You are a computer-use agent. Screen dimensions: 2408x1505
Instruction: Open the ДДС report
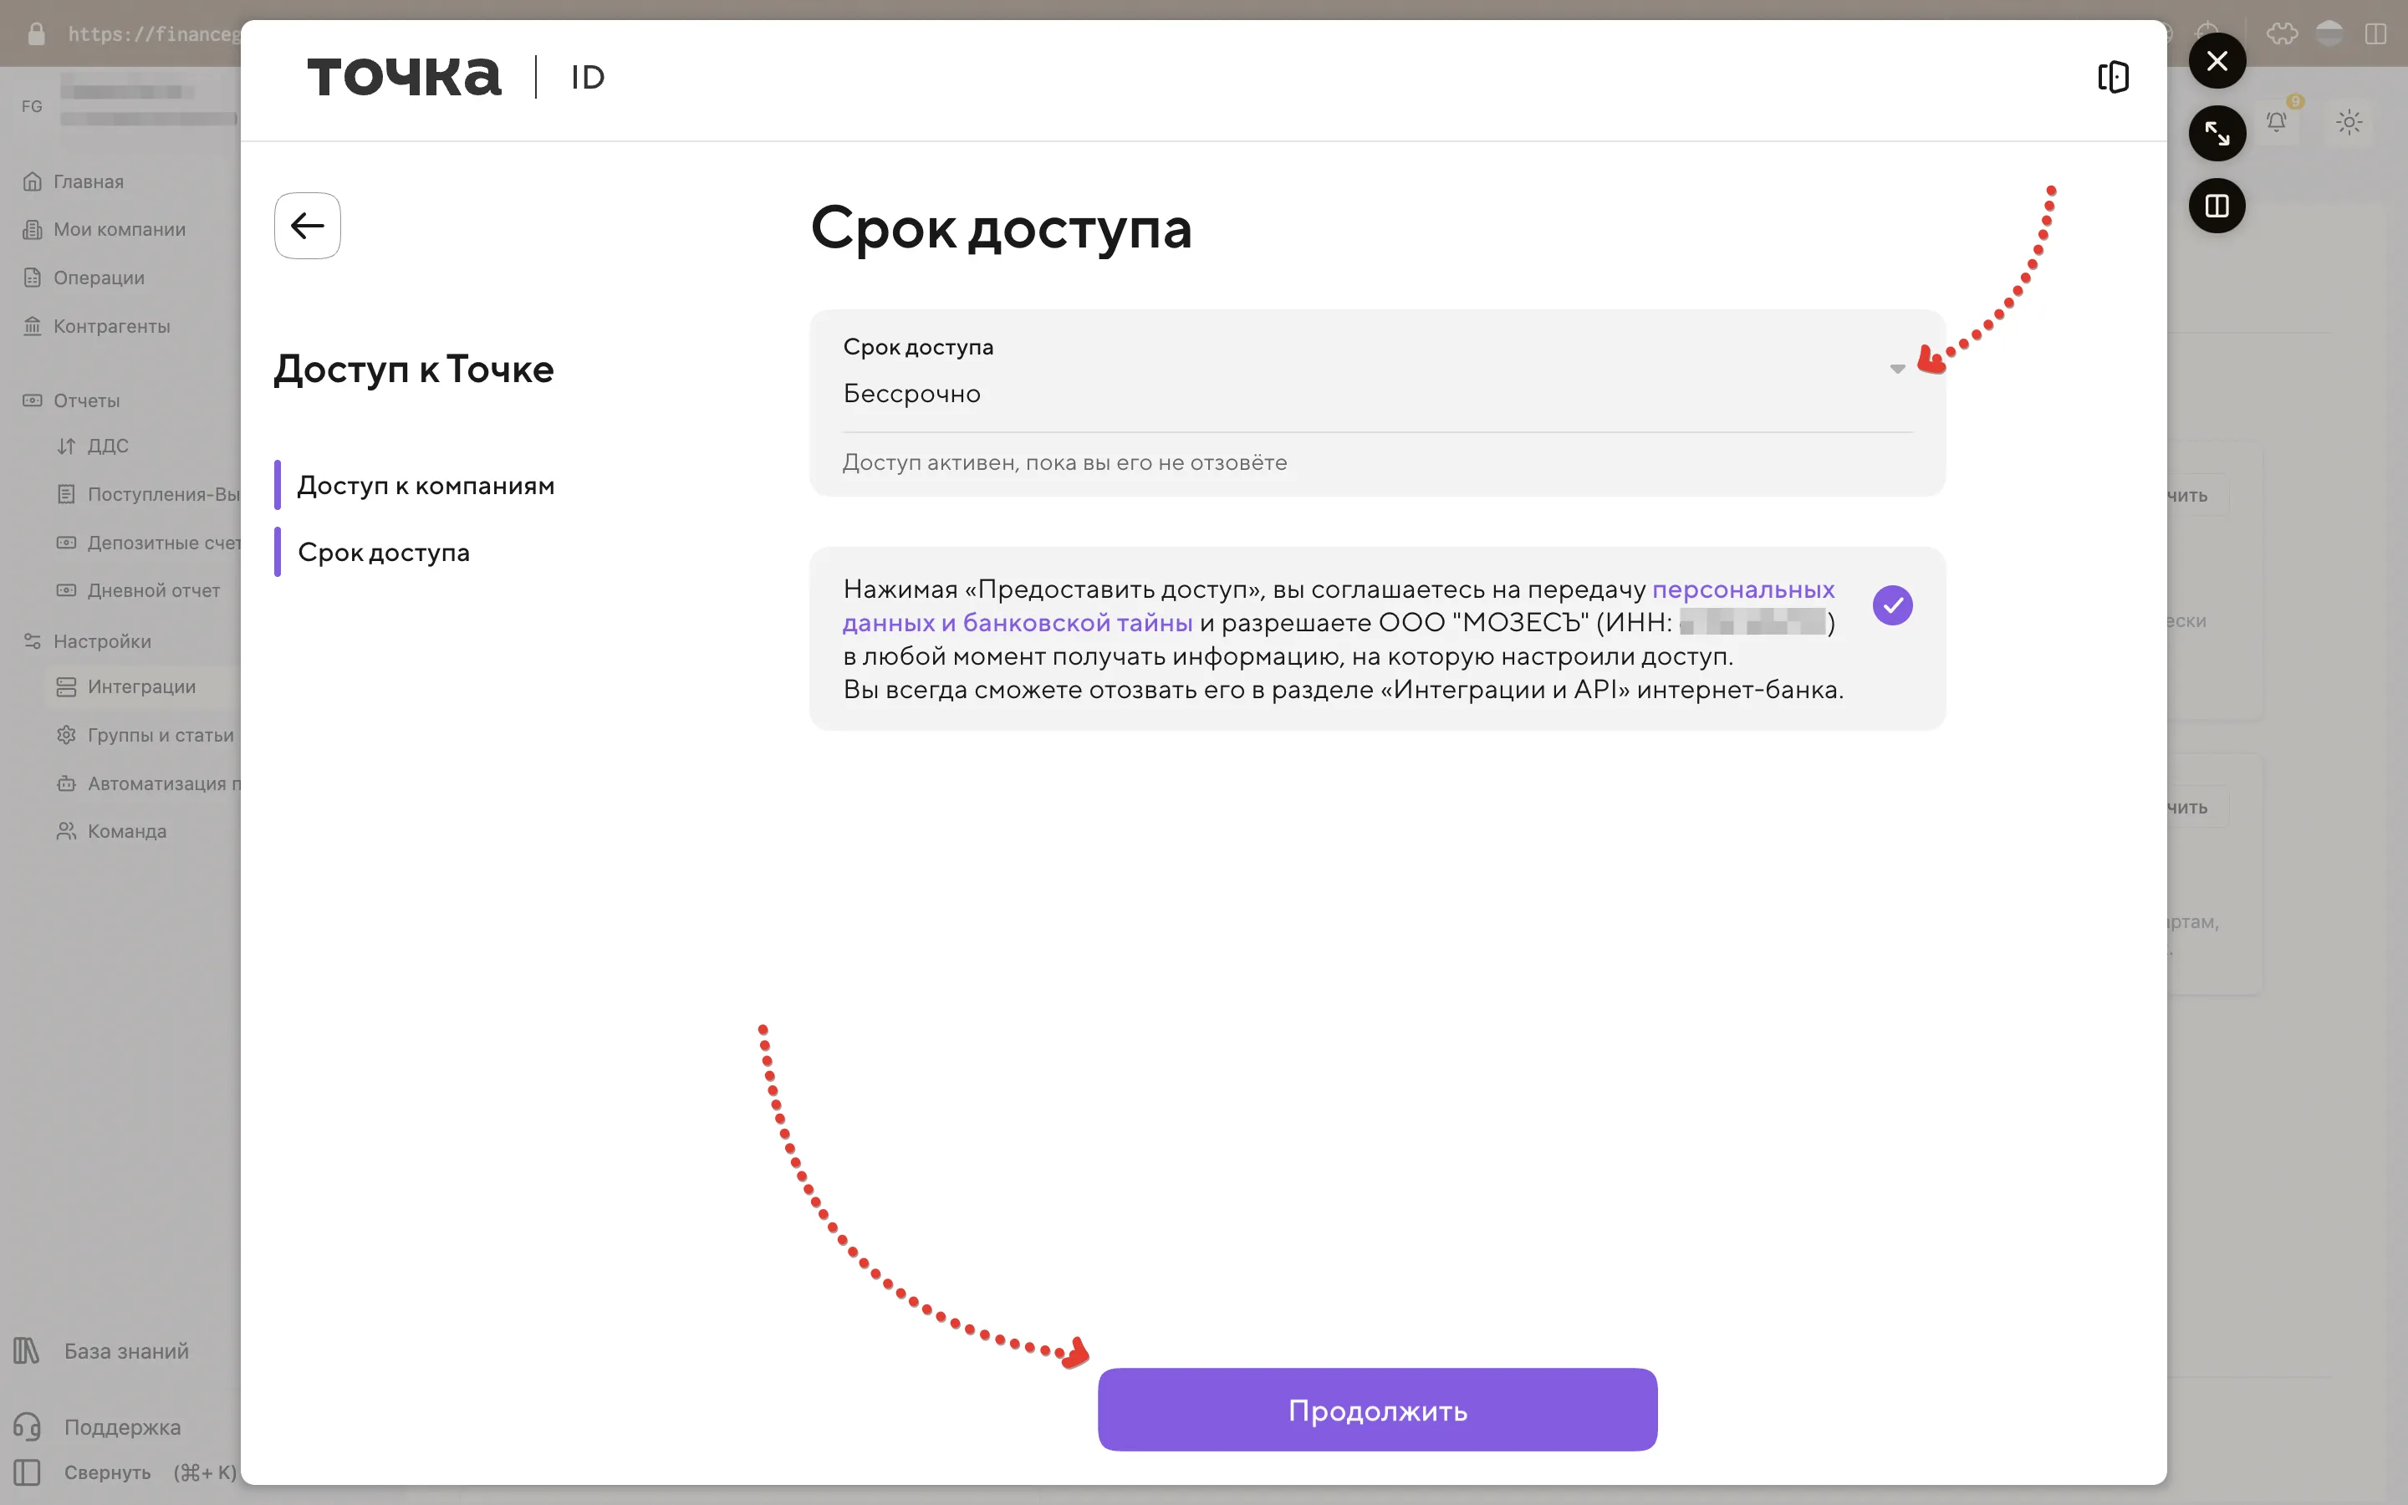(x=108, y=446)
